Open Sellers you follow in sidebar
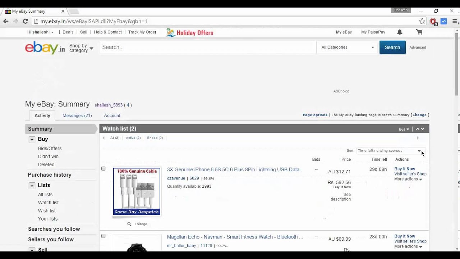This screenshot has height=259, width=460. tap(51, 240)
